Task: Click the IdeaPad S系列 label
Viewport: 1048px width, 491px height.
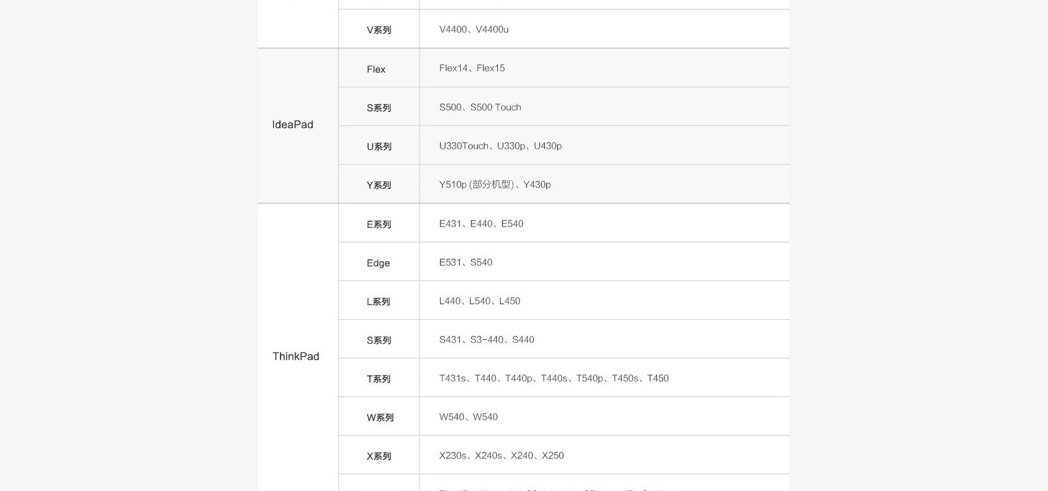Action: [379, 108]
